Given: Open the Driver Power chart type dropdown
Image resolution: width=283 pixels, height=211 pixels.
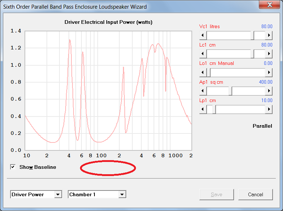Looking at the screenshot, I should tap(58, 194).
